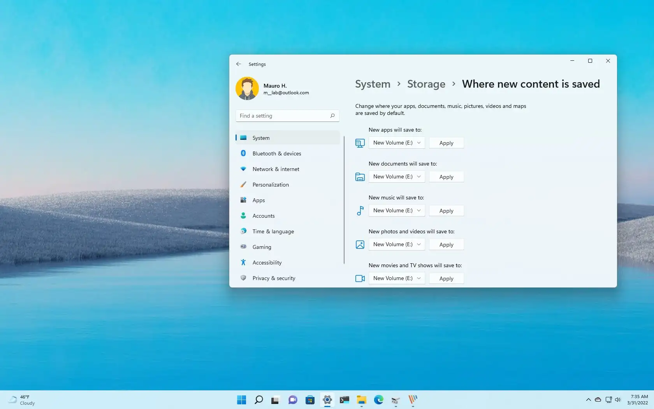Open Personalization via its brush icon
The width and height of the screenshot is (654, 409).
point(243,185)
